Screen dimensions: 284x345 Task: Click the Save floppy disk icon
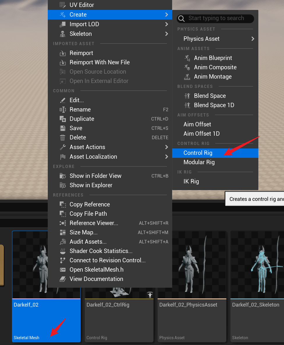pyautogui.click(x=63, y=128)
